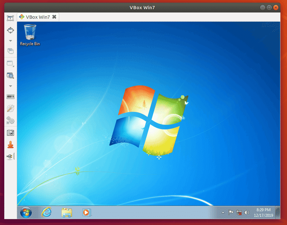
Task: Expand the scaled mode options dropdown arrow
Action: (11, 86)
